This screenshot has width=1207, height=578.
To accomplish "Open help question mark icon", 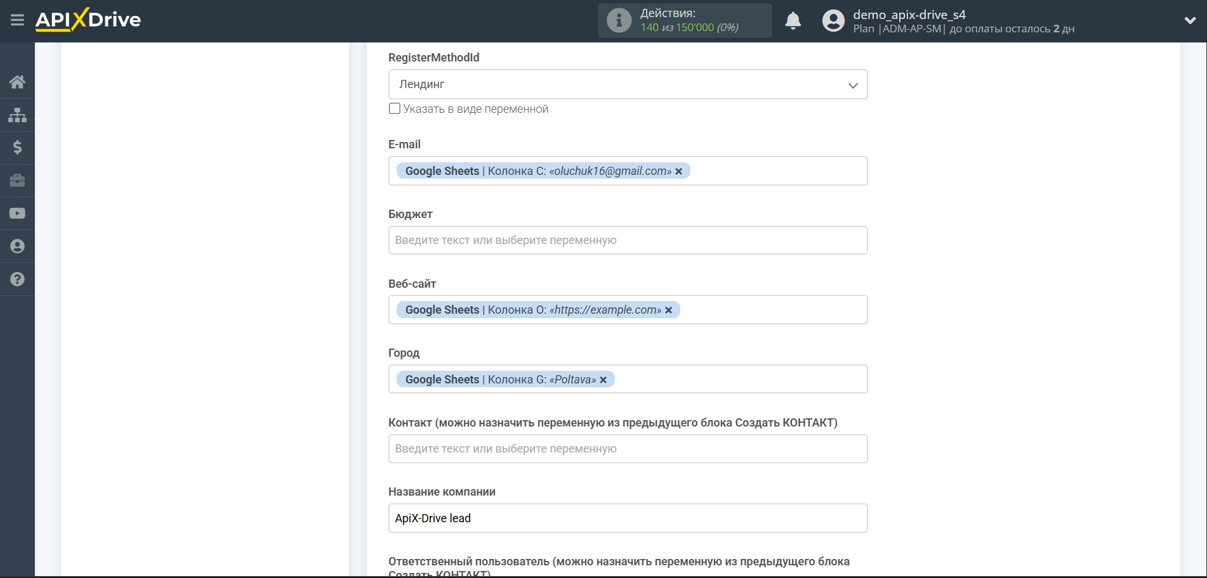I will click(17, 279).
